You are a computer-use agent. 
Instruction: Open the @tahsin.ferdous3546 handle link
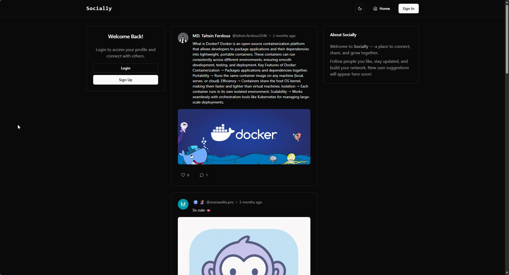tap(249, 36)
